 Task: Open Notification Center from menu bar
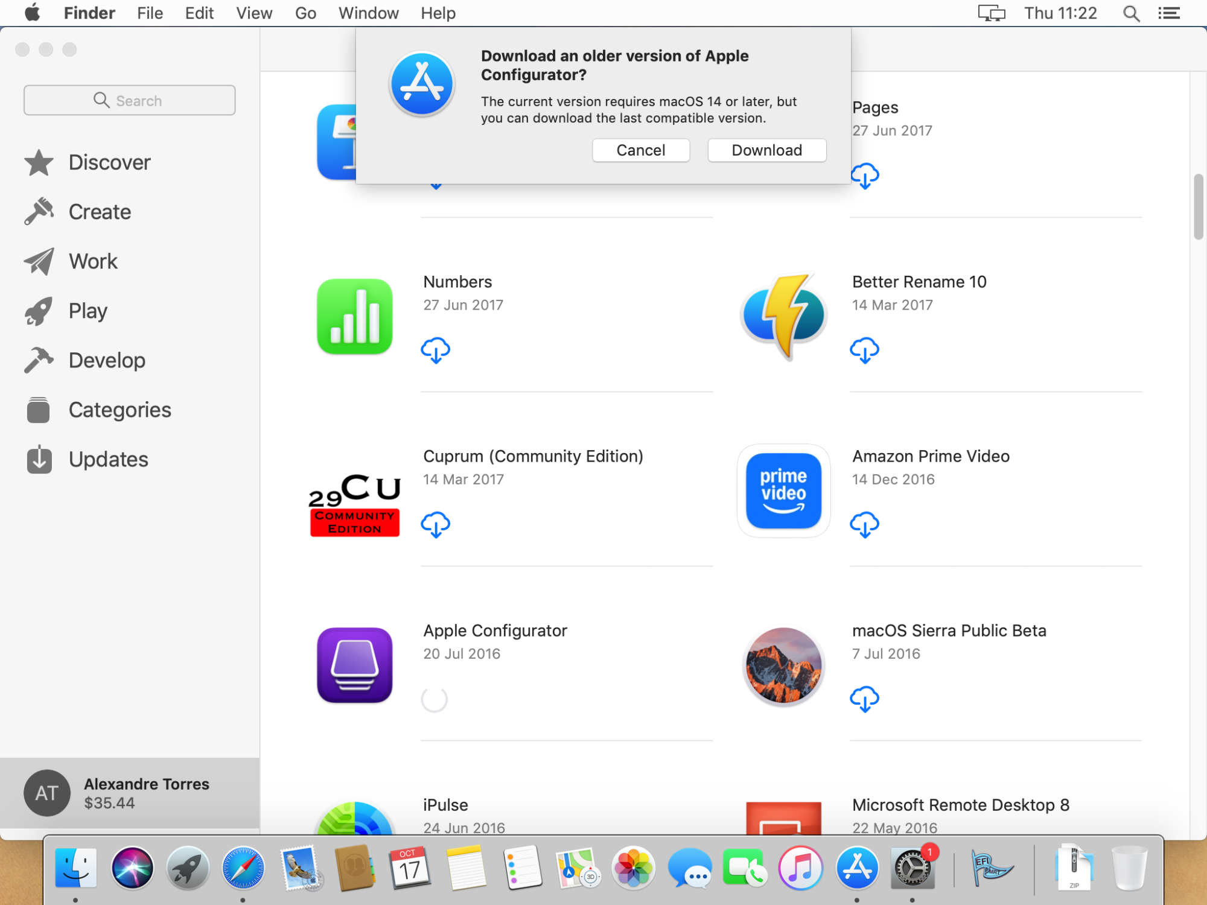tap(1169, 13)
